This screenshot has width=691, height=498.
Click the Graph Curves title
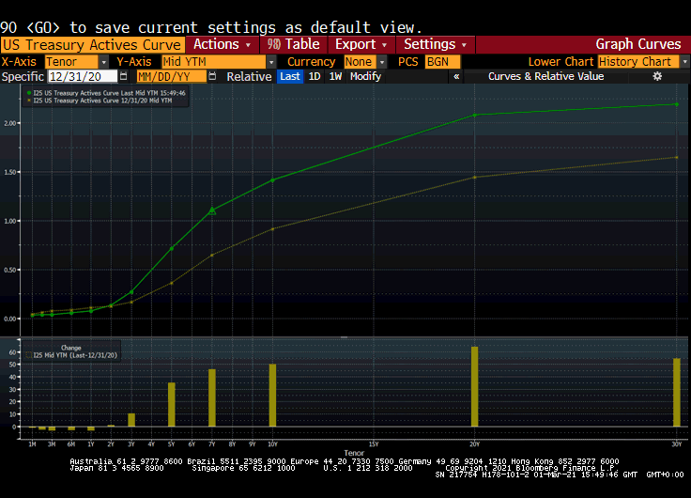pos(638,44)
